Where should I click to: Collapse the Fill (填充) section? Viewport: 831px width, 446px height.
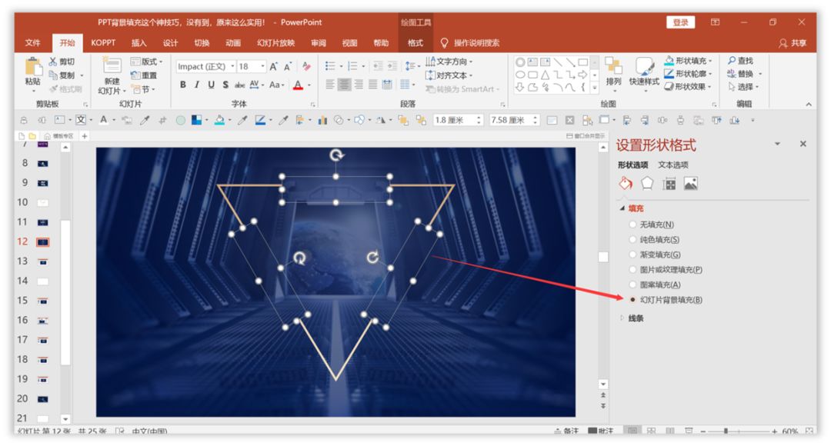(x=622, y=208)
